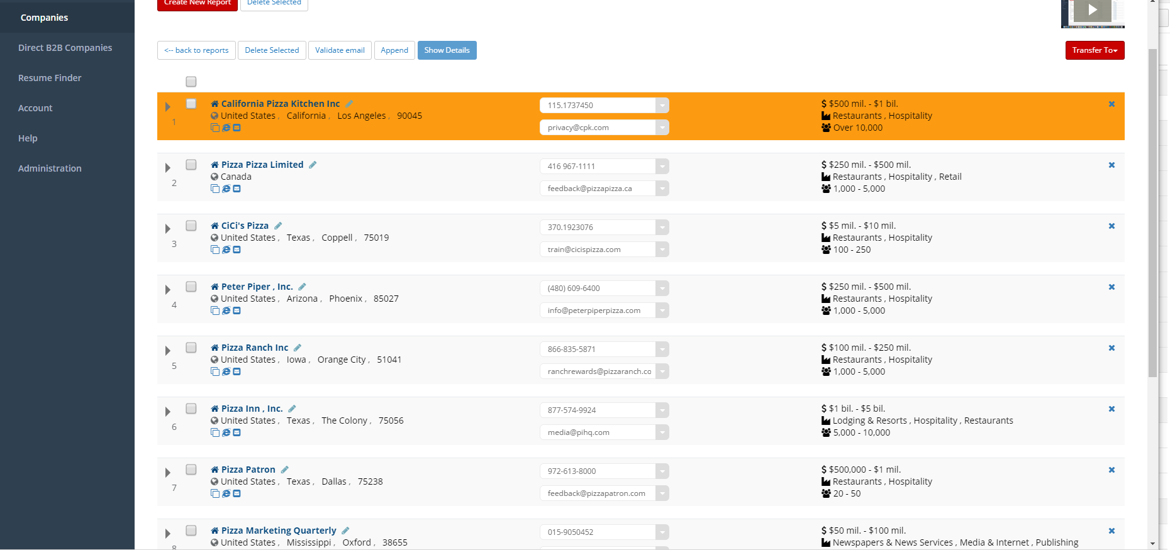Click the copy icon under California Pizza Kitchen Inc

215,128
